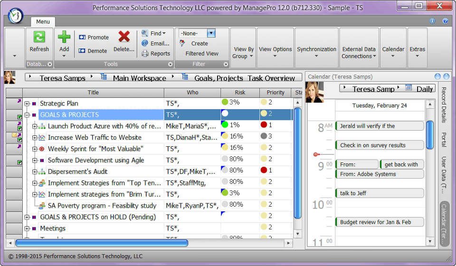Toggle green checkmark beside GOALS & PROJECTS row
This screenshot has width=456, height=266.
[19, 117]
